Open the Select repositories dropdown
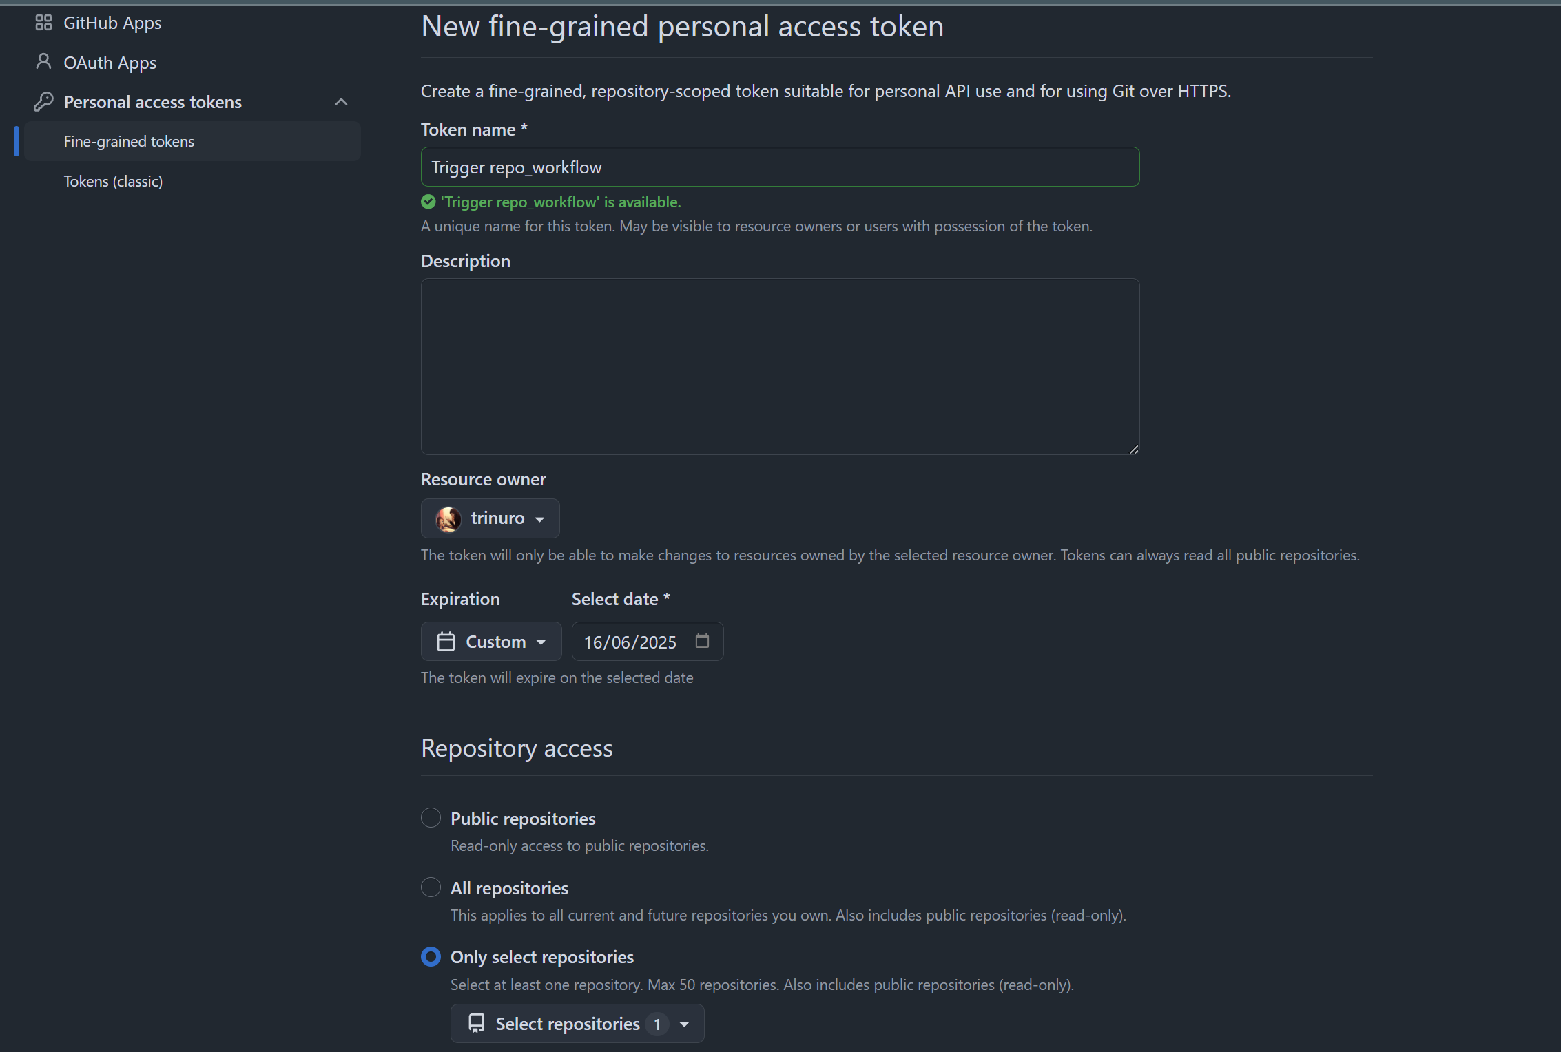The width and height of the screenshot is (1561, 1052). 577,1024
